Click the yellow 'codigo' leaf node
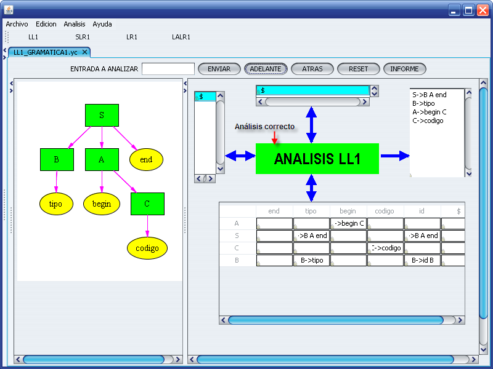Viewport: 493px width, 369px height. 147,248
